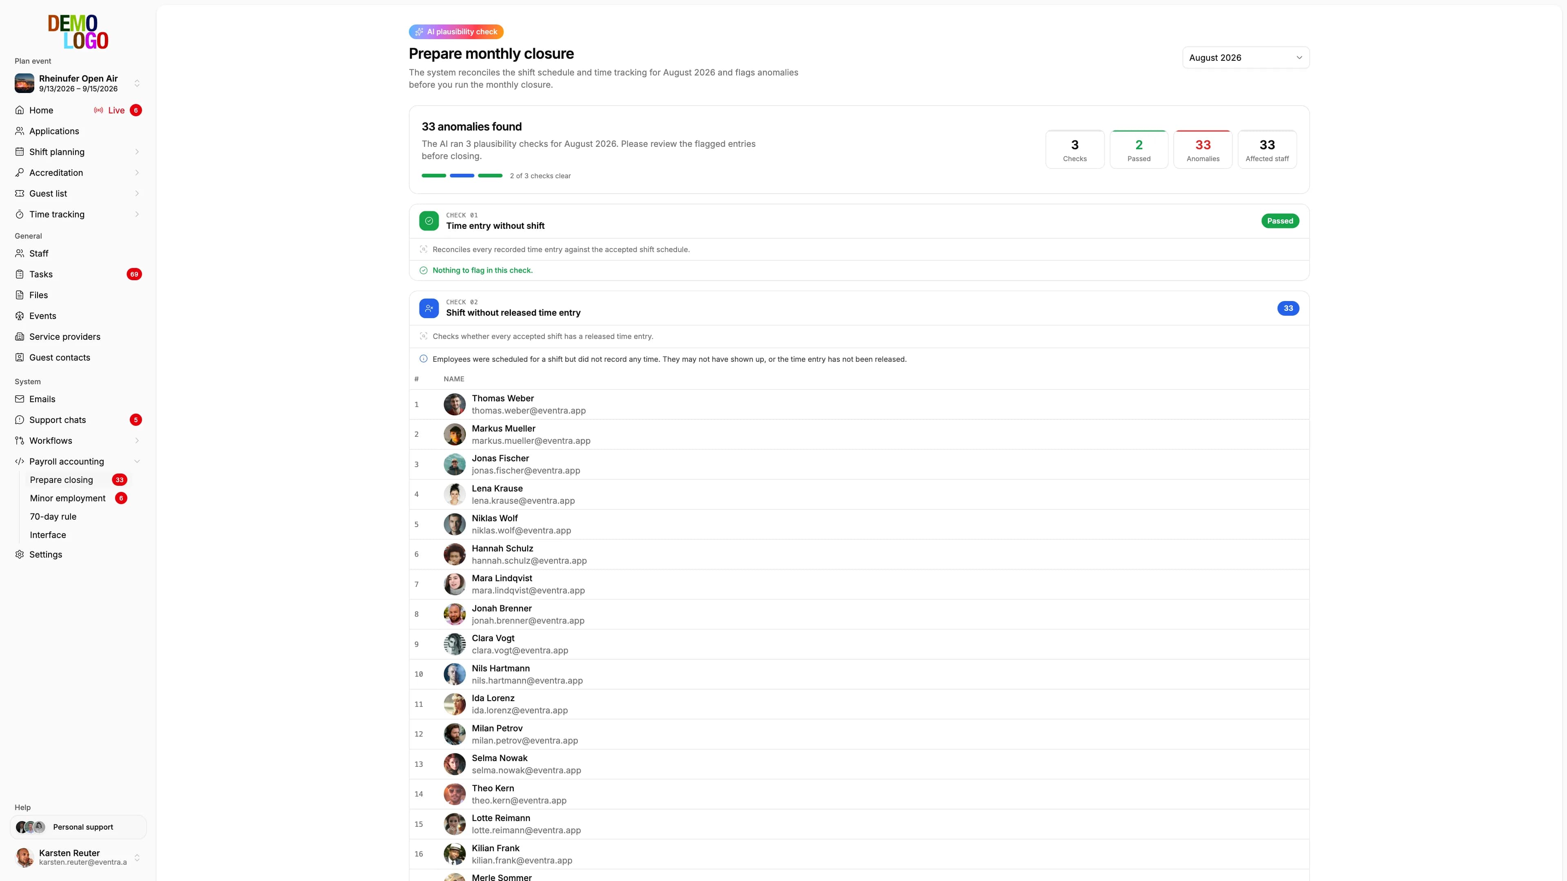Click the Guest list ticket icon
Screen dimensions: 1567x881
tap(20, 193)
